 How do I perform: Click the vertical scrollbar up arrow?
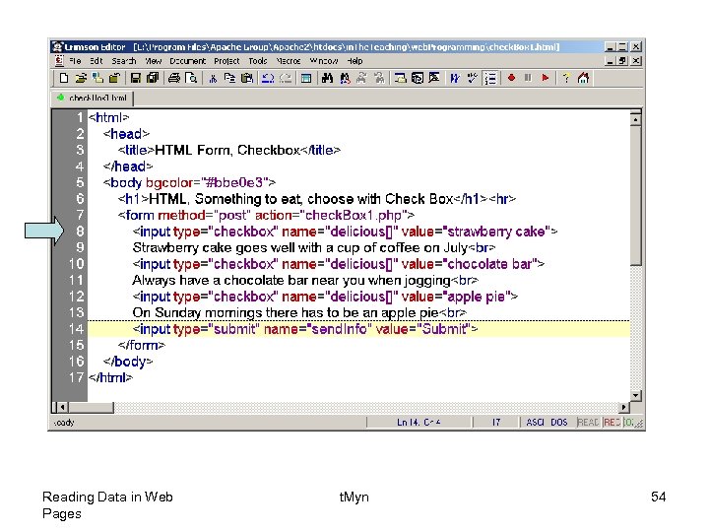click(x=636, y=119)
